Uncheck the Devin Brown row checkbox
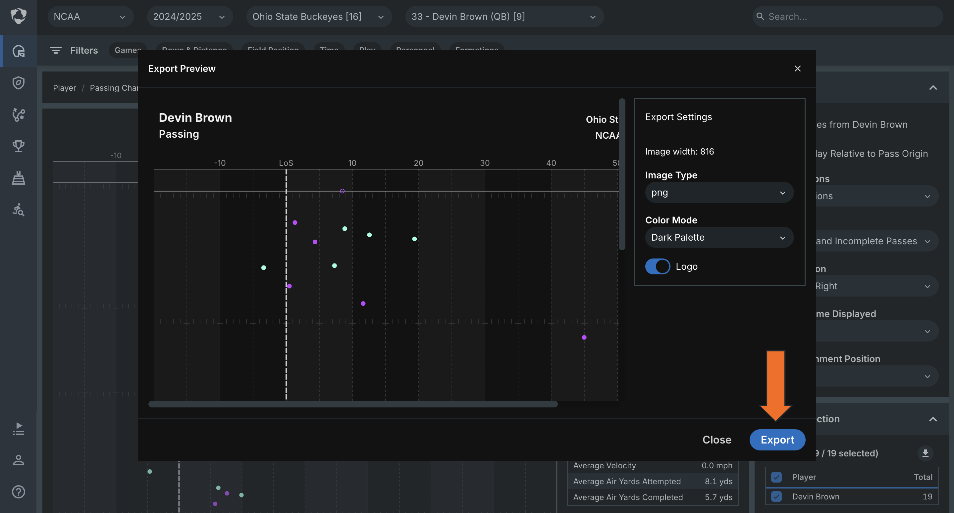Image resolution: width=954 pixels, height=513 pixels. [776, 496]
